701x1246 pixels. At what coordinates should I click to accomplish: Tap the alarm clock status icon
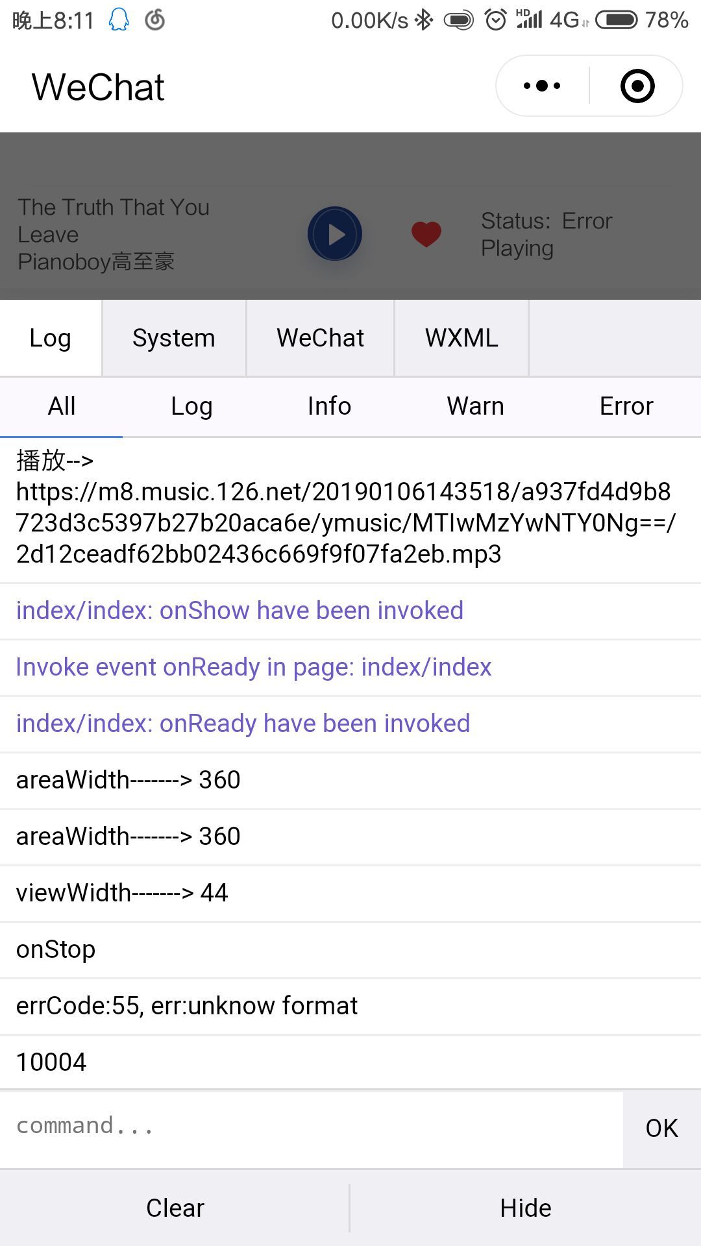496,20
